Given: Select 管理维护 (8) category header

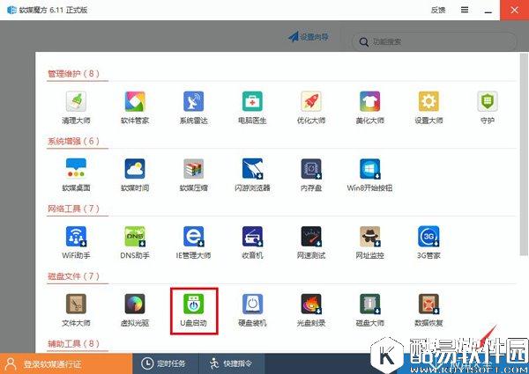Looking at the screenshot, I should point(73,73).
